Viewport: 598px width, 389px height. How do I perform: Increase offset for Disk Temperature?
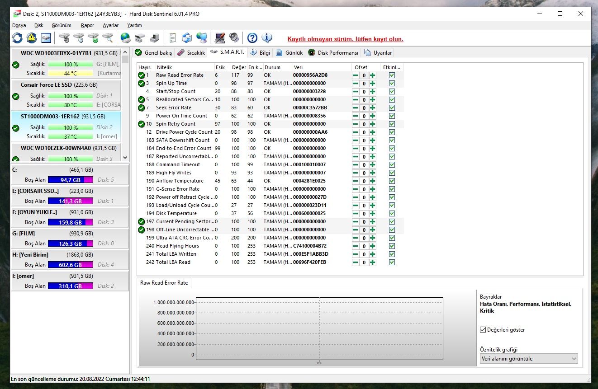tap(372, 214)
